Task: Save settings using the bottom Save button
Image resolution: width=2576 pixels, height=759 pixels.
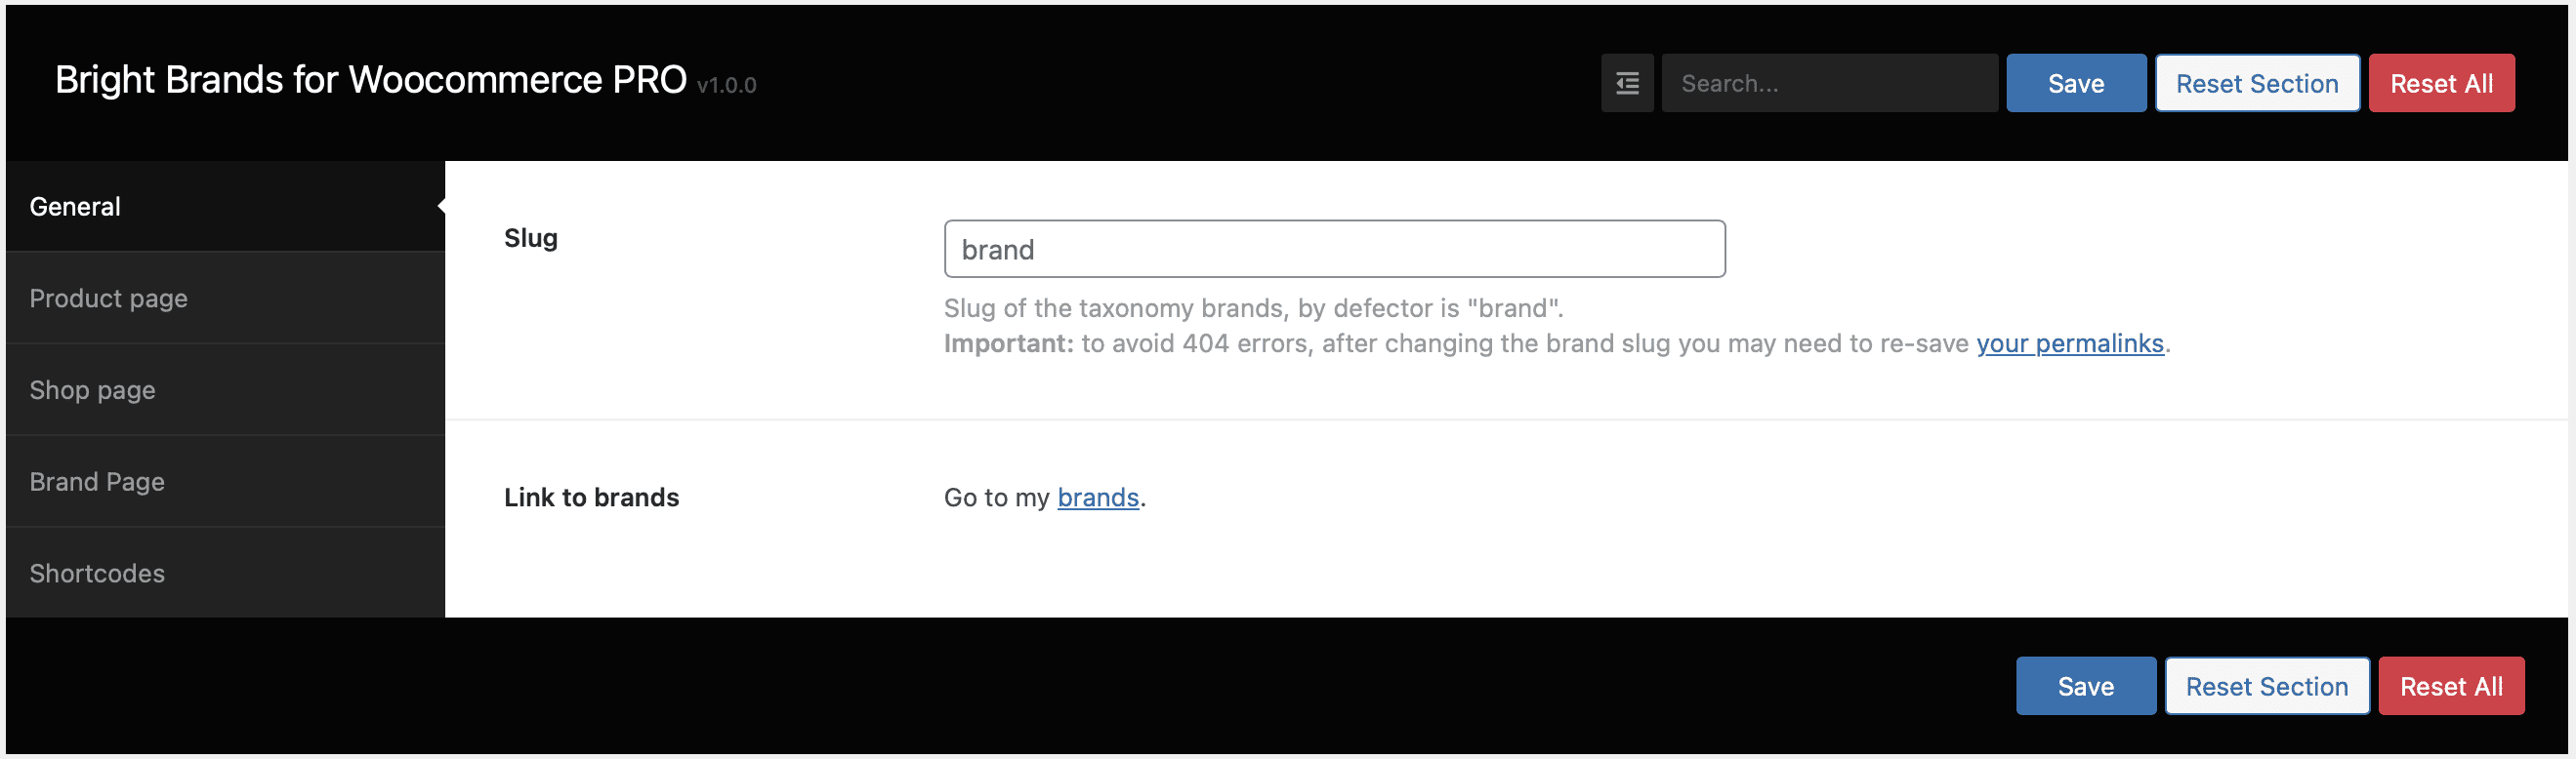Action: (x=2086, y=686)
